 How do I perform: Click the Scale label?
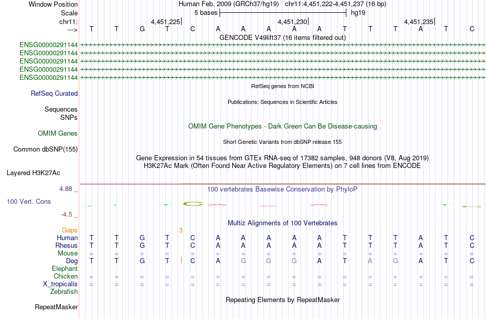tap(69, 13)
